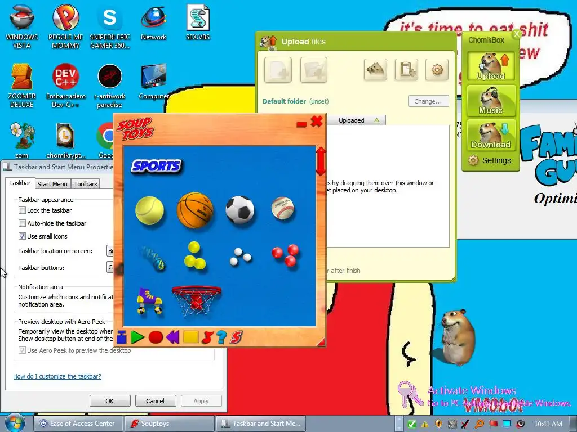Image resolution: width=577 pixels, height=432 pixels.
Task: Click the green checkmark tray icon
Action: point(412,424)
